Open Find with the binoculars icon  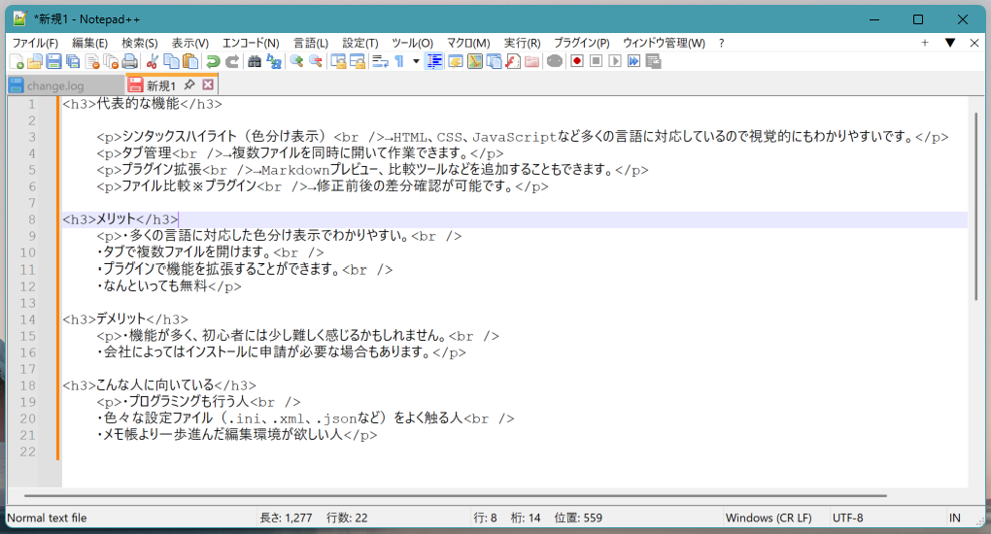point(255,61)
